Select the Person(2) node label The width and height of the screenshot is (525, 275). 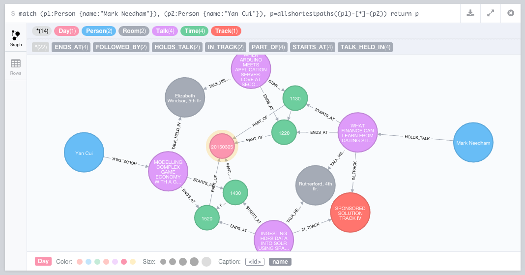(99, 31)
